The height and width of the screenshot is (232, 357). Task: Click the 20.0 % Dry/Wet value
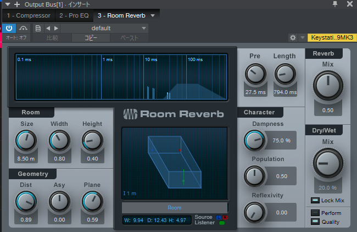[x=328, y=188]
